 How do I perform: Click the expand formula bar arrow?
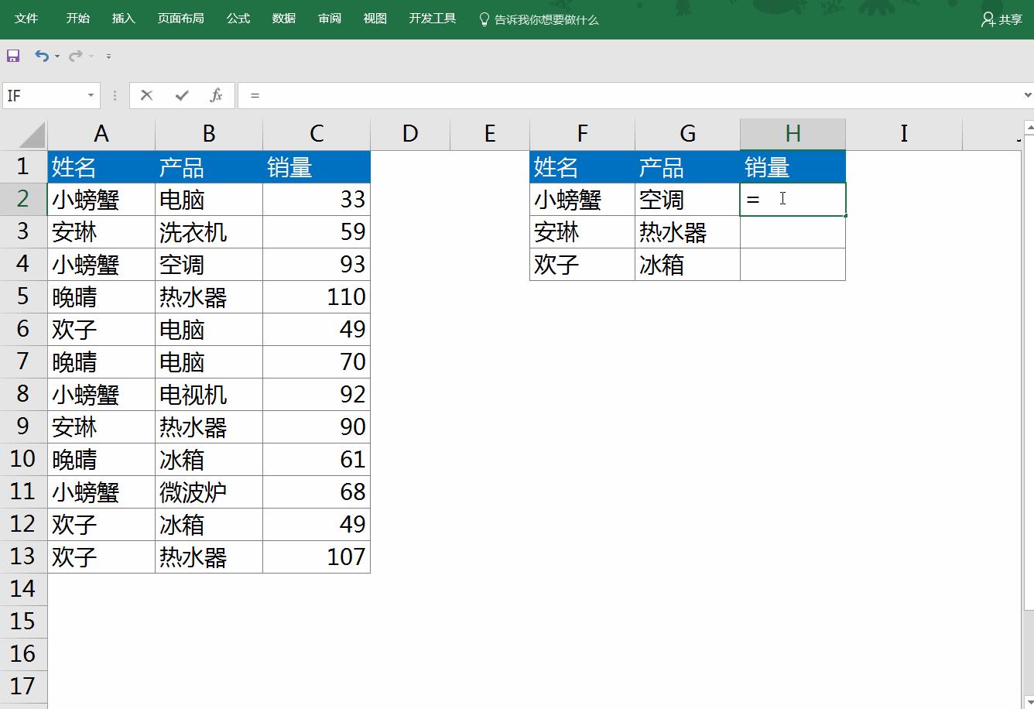1027,94
